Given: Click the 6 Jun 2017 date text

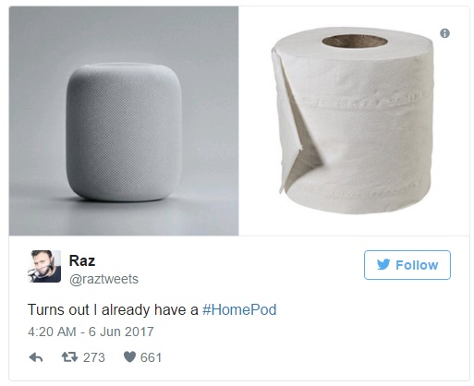Looking at the screenshot, I should [121, 332].
